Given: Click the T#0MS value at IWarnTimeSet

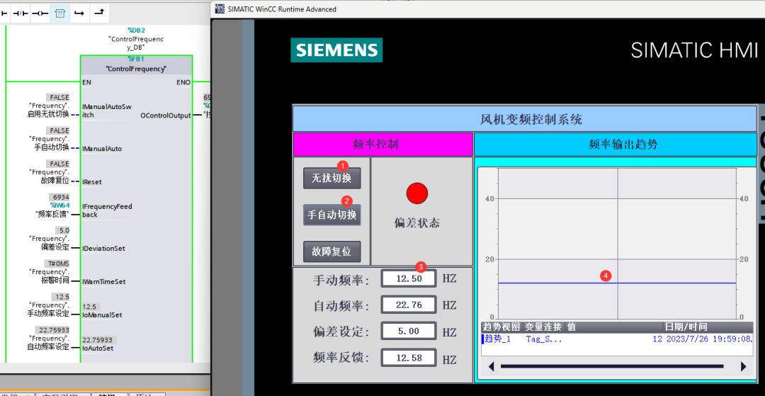Looking at the screenshot, I should 58,264.
